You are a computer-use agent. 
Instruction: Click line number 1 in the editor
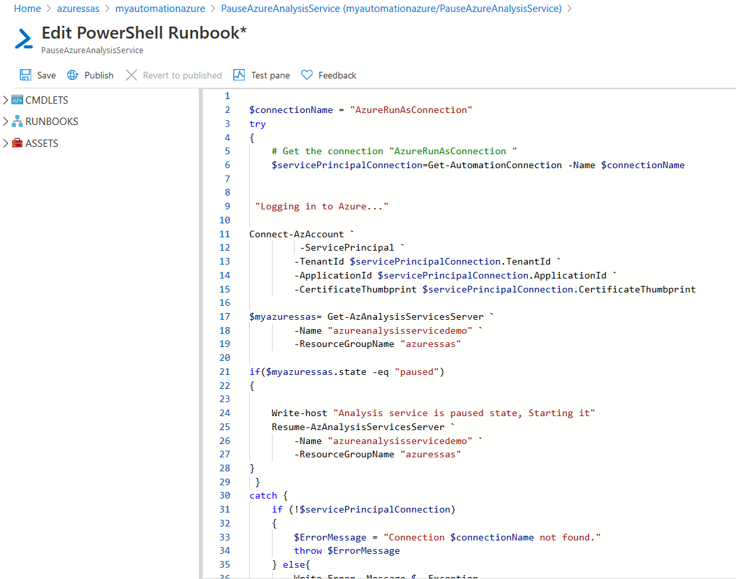click(227, 96)
